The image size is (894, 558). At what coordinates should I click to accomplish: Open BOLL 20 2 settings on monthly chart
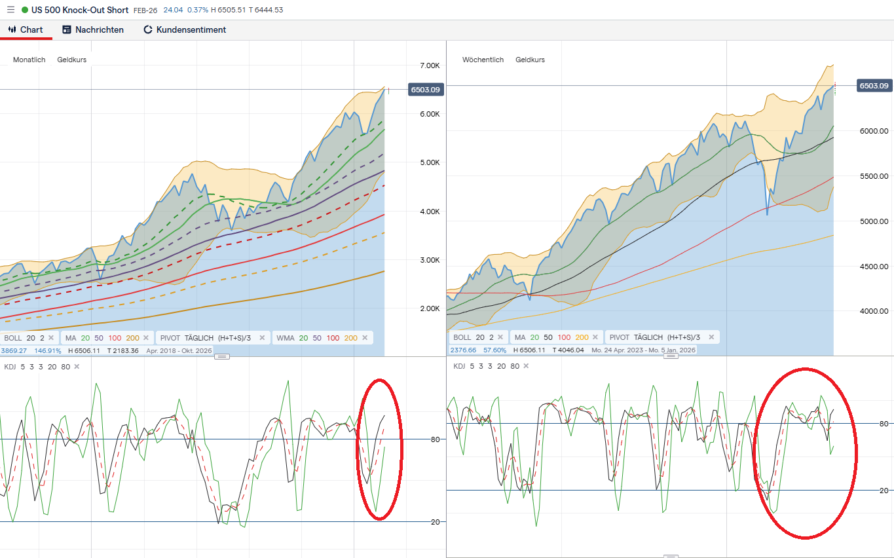tap(24, 338)
